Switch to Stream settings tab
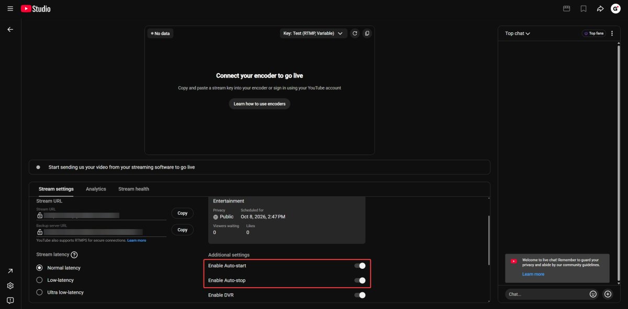This screenshot has height=309, width=628. [56, 189]
